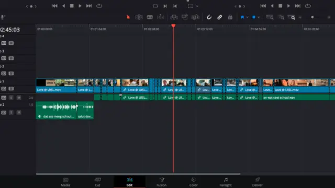Play forward in the timeline viewer
The width and height of the screenshot is (335, 188).
(x=288, y=6)
